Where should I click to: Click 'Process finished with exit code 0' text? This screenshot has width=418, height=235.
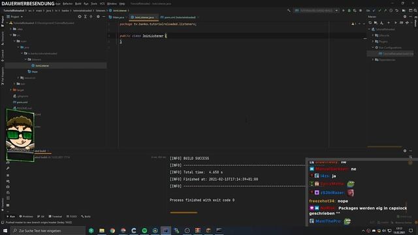coord(202,200)
